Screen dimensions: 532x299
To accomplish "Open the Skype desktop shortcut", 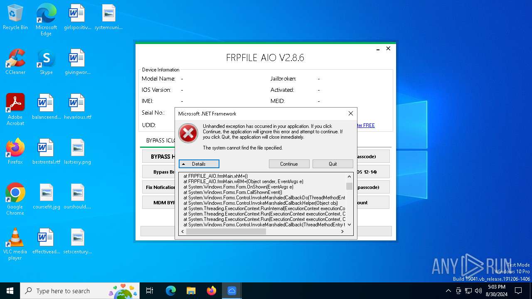I will pyautogui.click(x=46, y=62).
